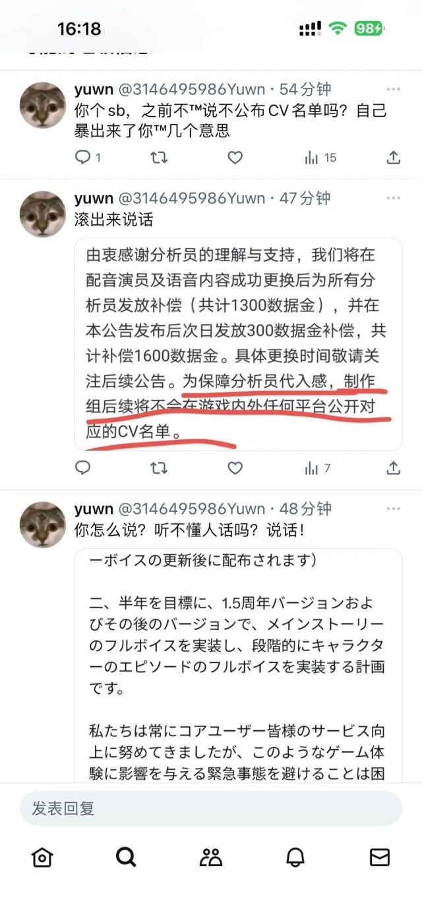Reply to the 滚出来说话 tweet

(82, 468)
